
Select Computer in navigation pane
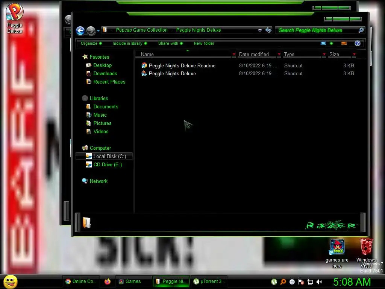click(x=100, y=148)
